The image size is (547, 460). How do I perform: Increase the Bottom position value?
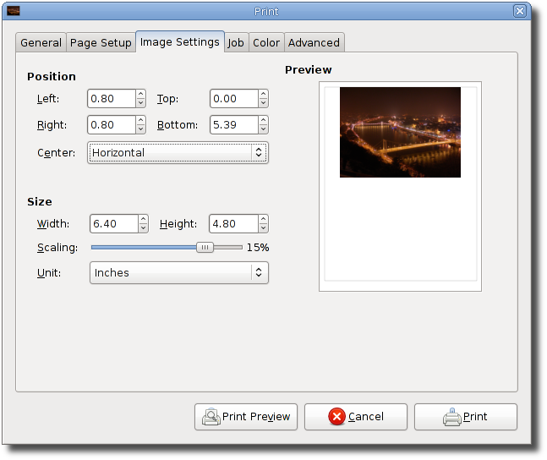[x=264, y=120]
